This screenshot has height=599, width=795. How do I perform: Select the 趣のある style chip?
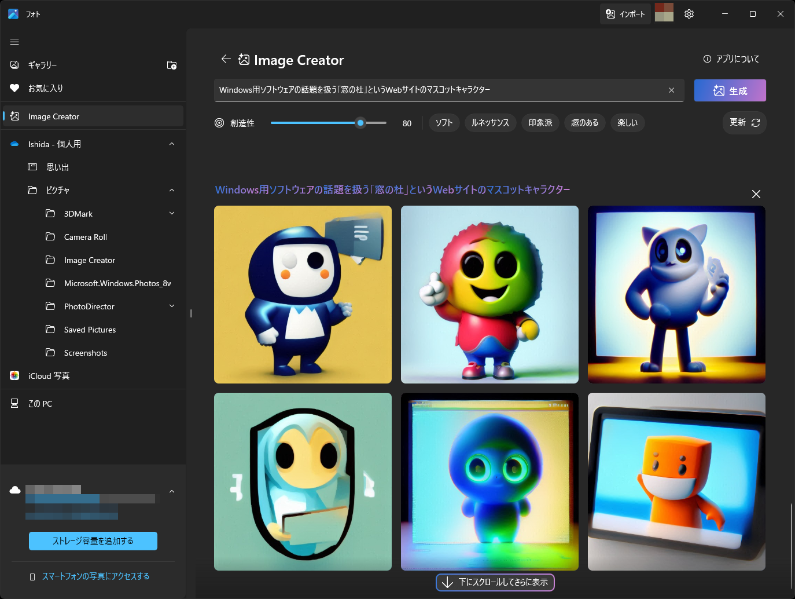tap(585, 123)
